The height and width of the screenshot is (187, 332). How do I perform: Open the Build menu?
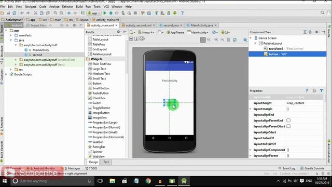click(79, 7)
